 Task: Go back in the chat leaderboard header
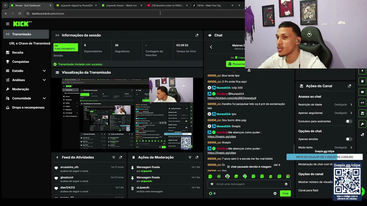(211, 47)
